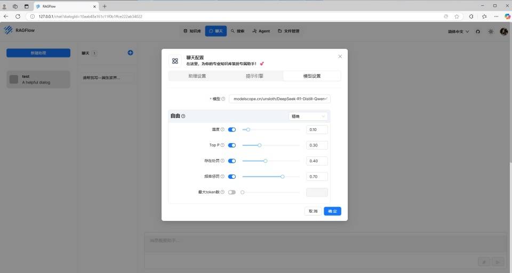Click the 温度 value field showing 0.10
Image resolution: width=512 pixels, height=273 pixels.
pos(317,129)
